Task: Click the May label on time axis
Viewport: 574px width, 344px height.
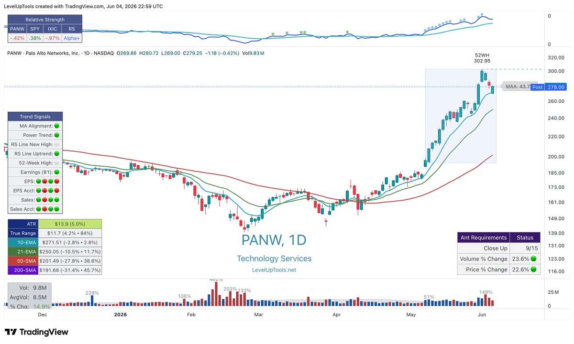Action: click(x=411, y=314)
